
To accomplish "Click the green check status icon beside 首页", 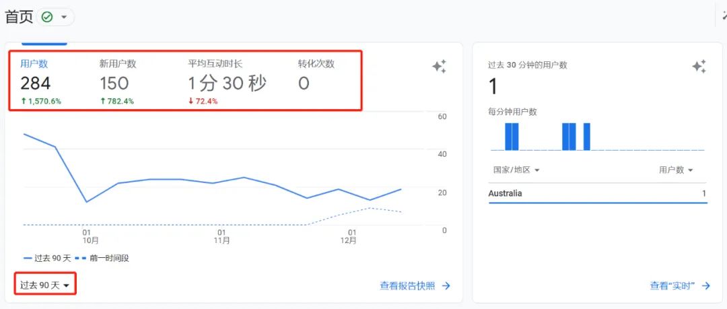I will click(47, 18).
